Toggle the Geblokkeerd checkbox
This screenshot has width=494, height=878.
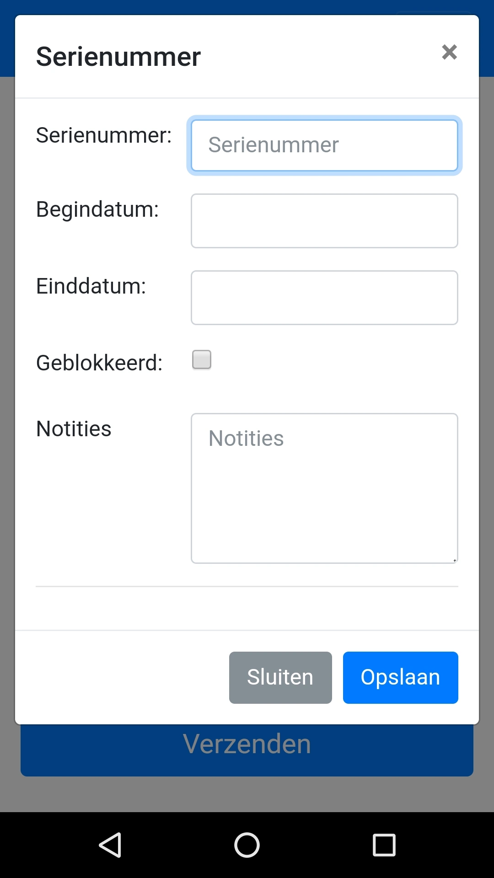click(202, 360)
